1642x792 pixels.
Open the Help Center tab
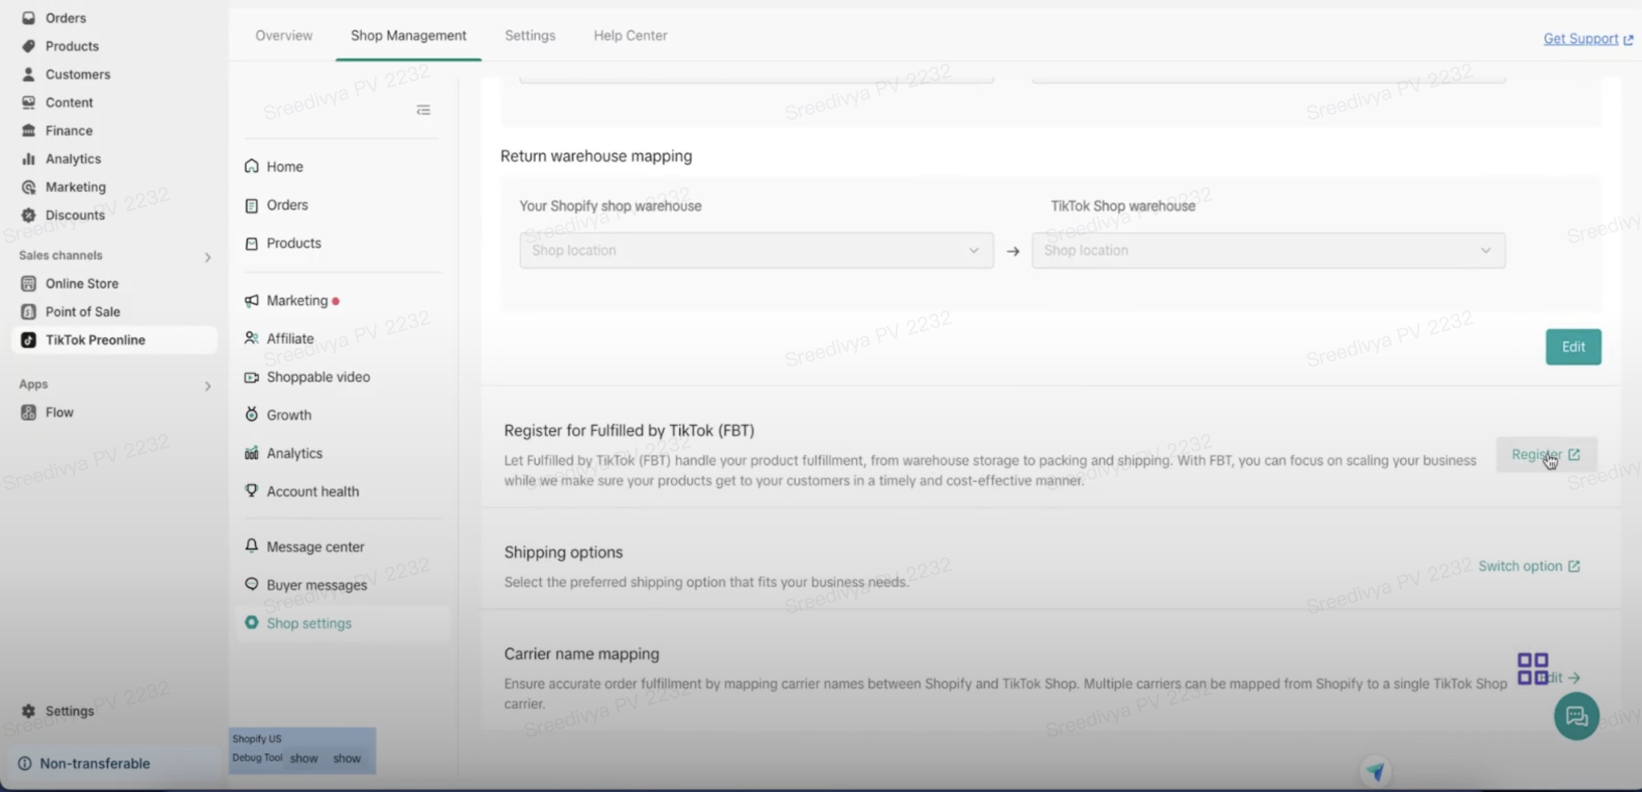click(630, 35)
